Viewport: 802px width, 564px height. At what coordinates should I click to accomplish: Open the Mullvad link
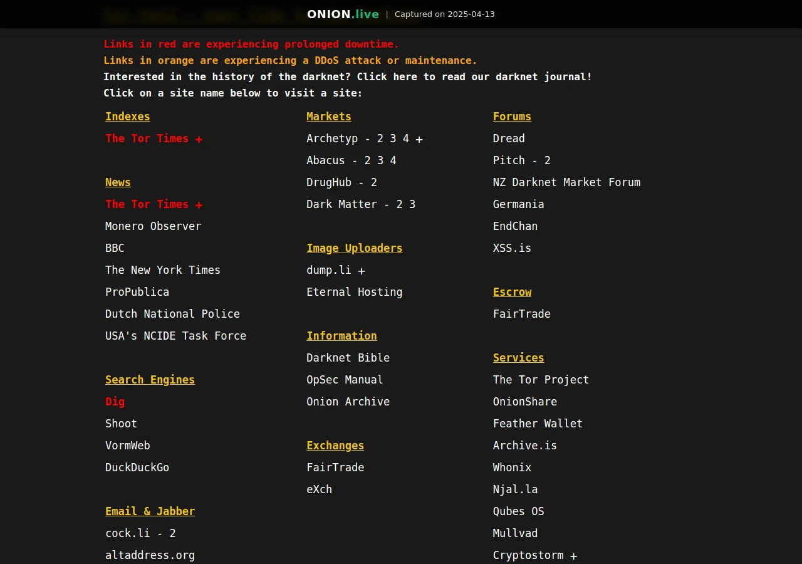(x=515, y=533)
